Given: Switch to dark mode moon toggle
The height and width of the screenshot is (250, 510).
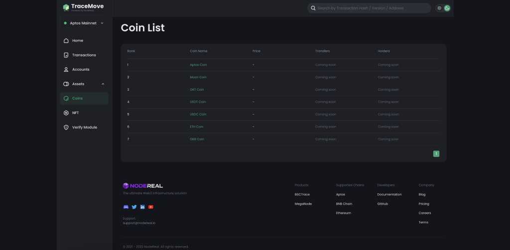Looking at the screenshot, I should [447, 8].
